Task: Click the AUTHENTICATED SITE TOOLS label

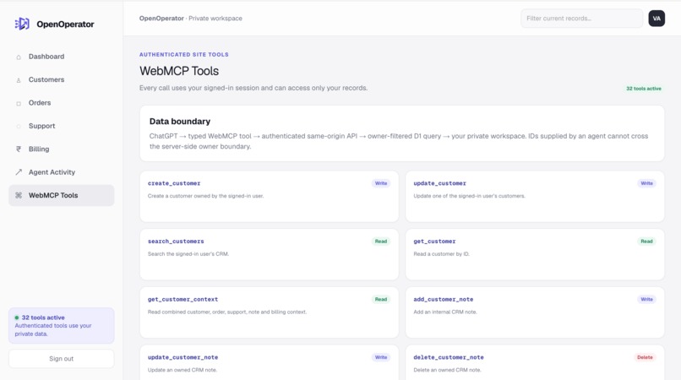Action: (x=183, y=54)
